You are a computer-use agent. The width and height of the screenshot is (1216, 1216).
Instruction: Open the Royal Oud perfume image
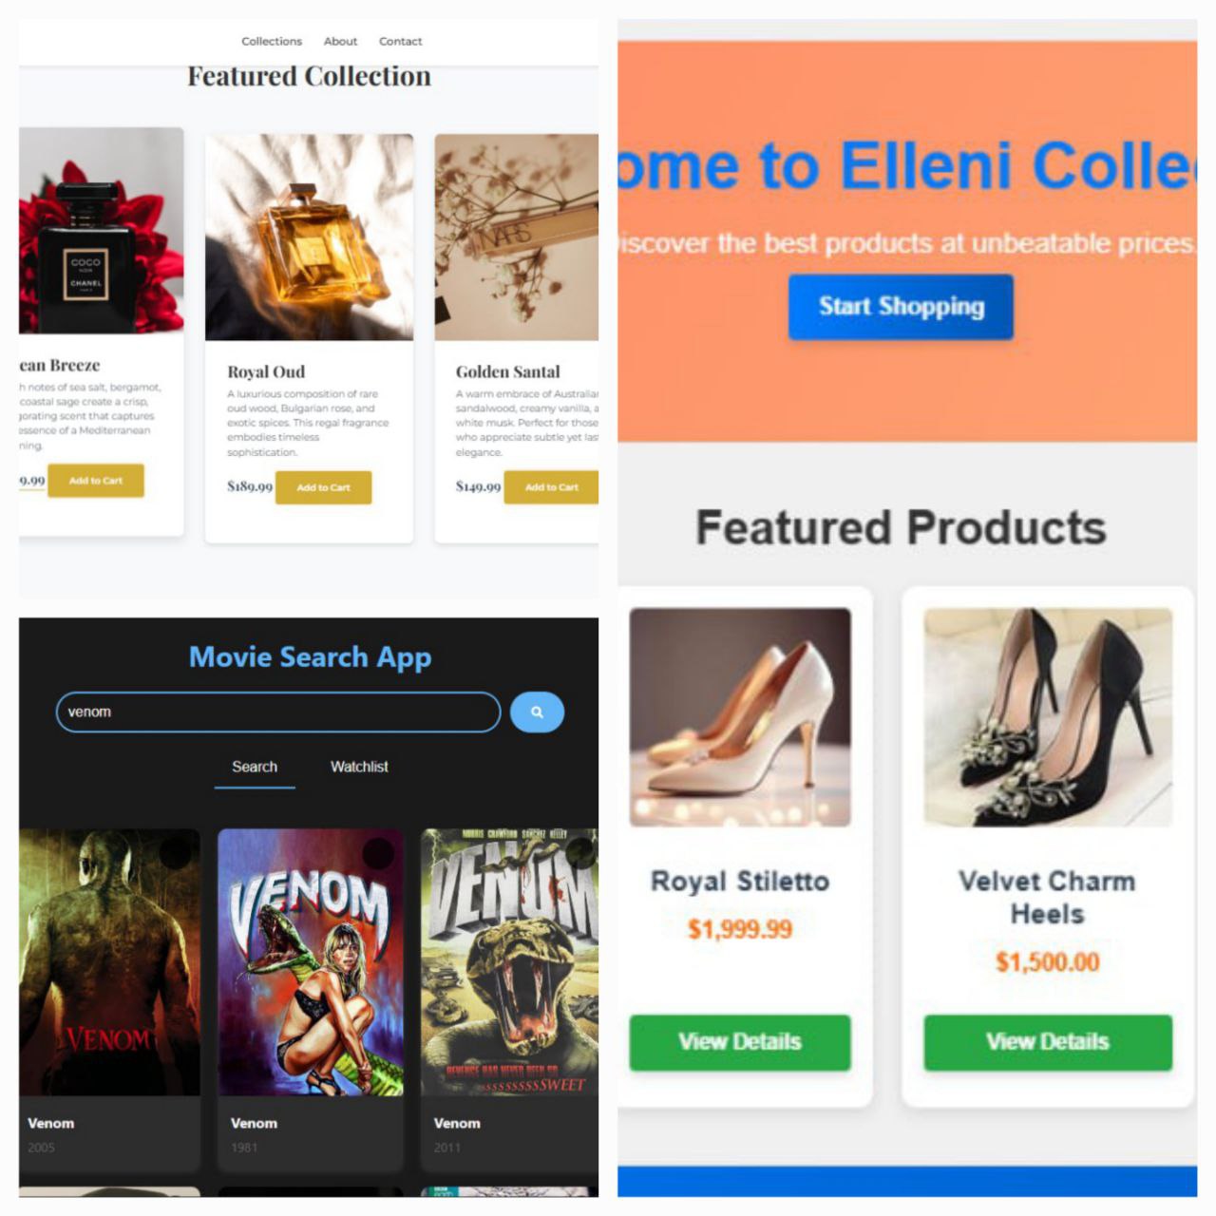tap(309, 237)
